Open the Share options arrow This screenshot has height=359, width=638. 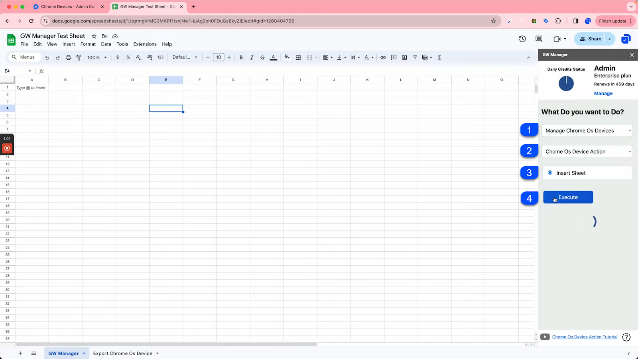click(610, 39)
